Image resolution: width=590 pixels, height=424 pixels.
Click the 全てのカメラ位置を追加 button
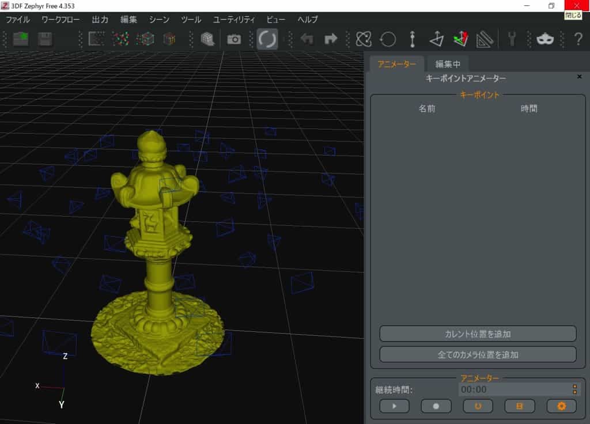coord(478,354)
